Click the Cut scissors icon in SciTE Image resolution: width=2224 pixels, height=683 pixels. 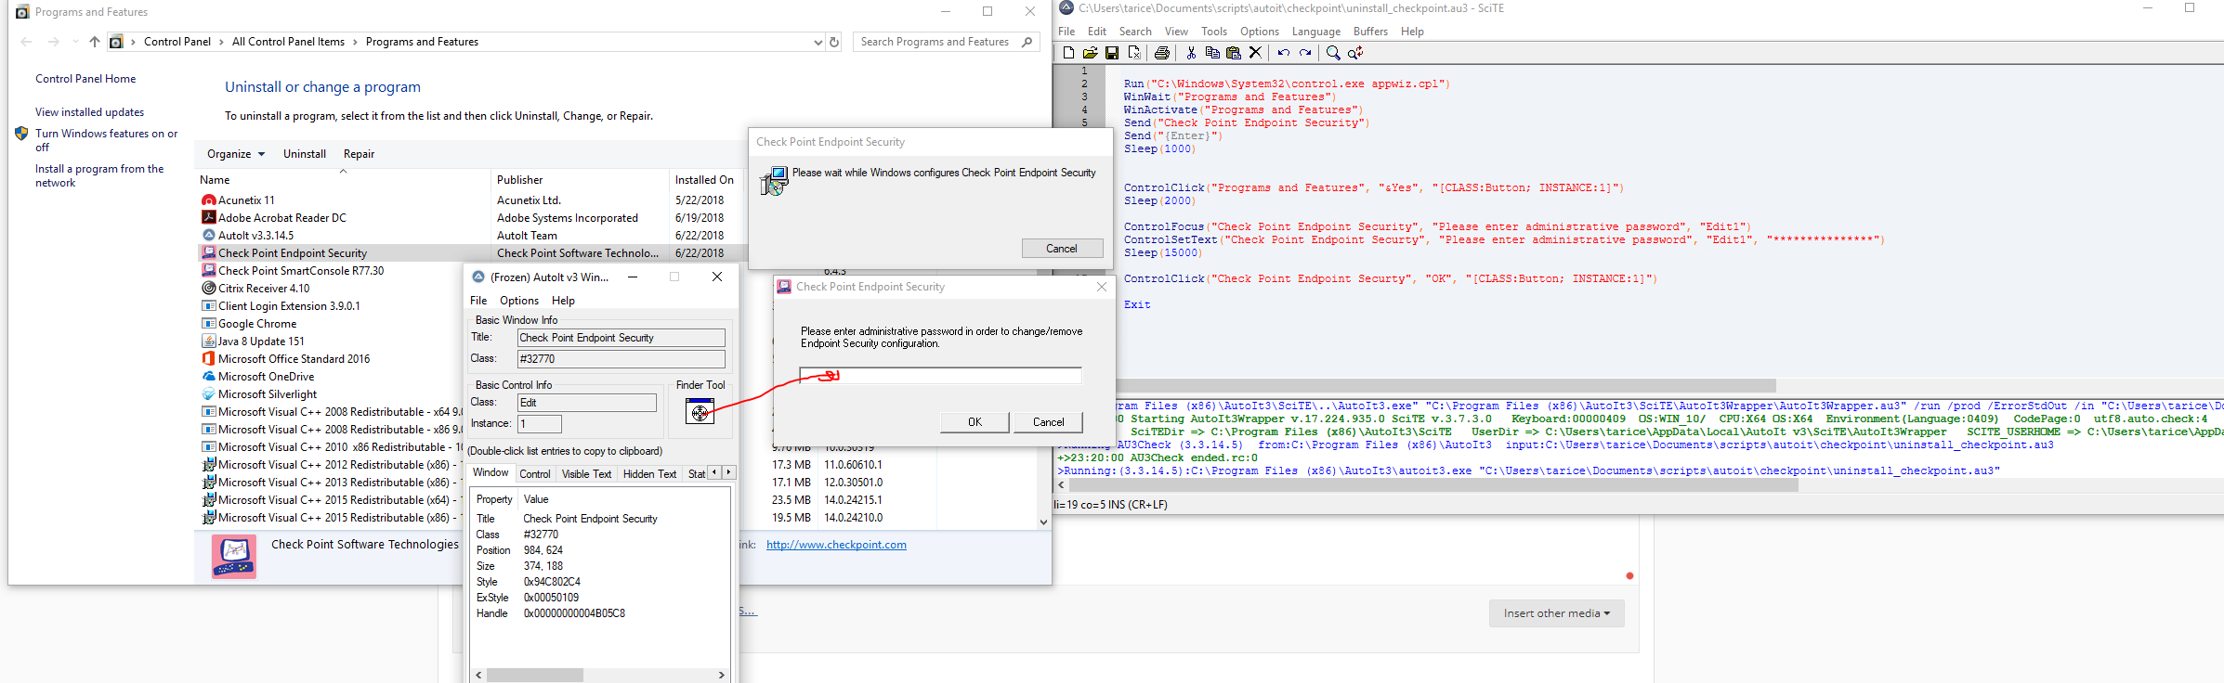(1191, 53)
